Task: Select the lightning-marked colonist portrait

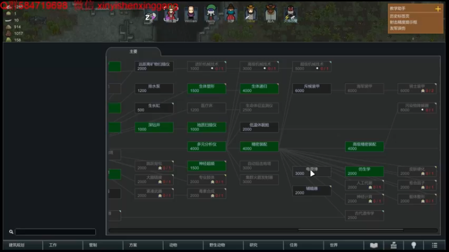Action: [290, 15]
